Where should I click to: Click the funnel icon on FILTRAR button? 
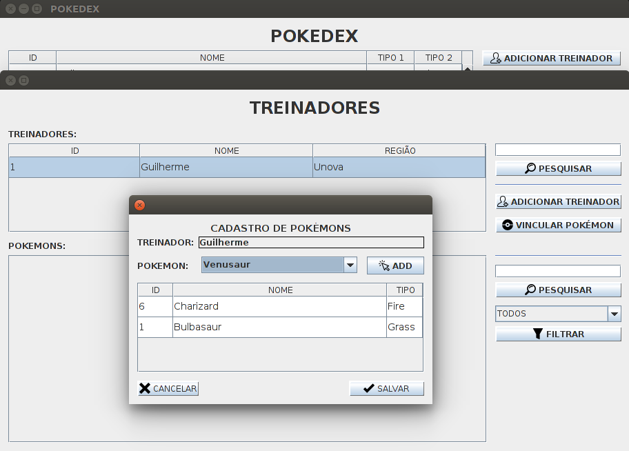point(538,334)
